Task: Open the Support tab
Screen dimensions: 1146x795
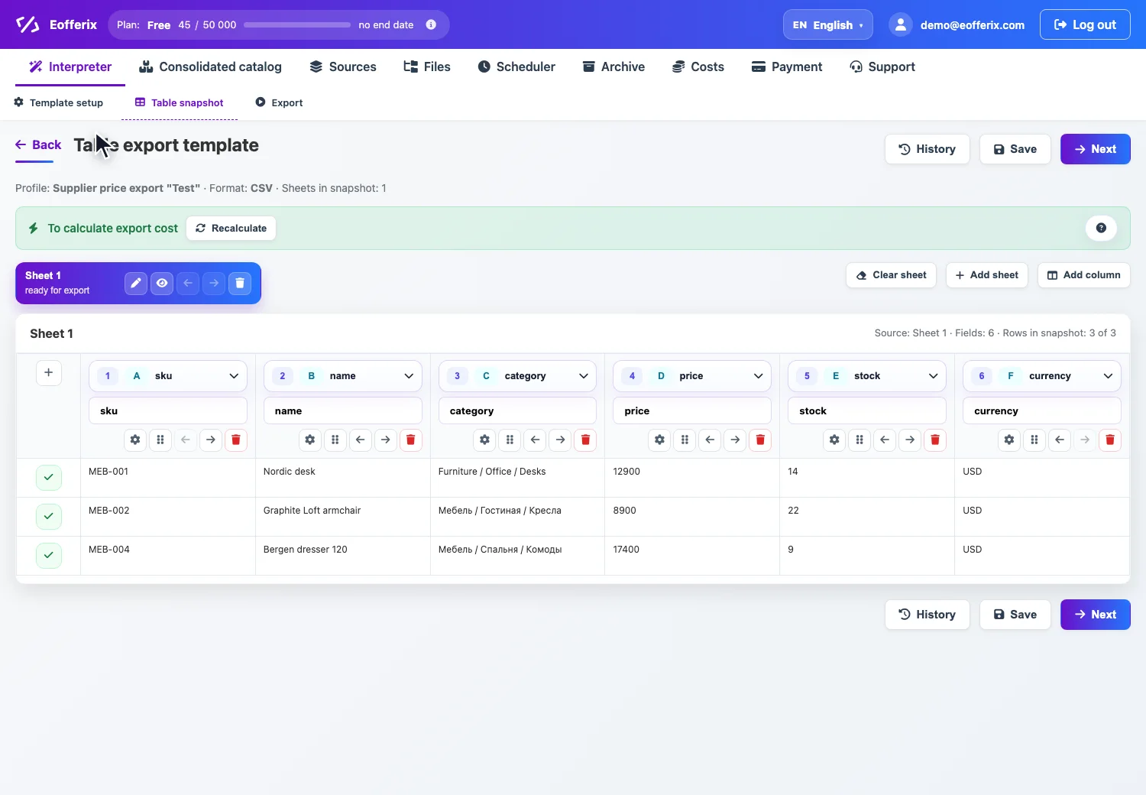Action: [x=882, y=67]
